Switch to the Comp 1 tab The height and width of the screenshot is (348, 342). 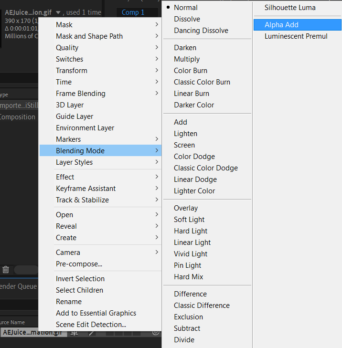coord(133,12)
